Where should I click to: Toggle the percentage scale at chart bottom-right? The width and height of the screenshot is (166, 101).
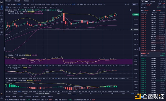click(135, 94)
